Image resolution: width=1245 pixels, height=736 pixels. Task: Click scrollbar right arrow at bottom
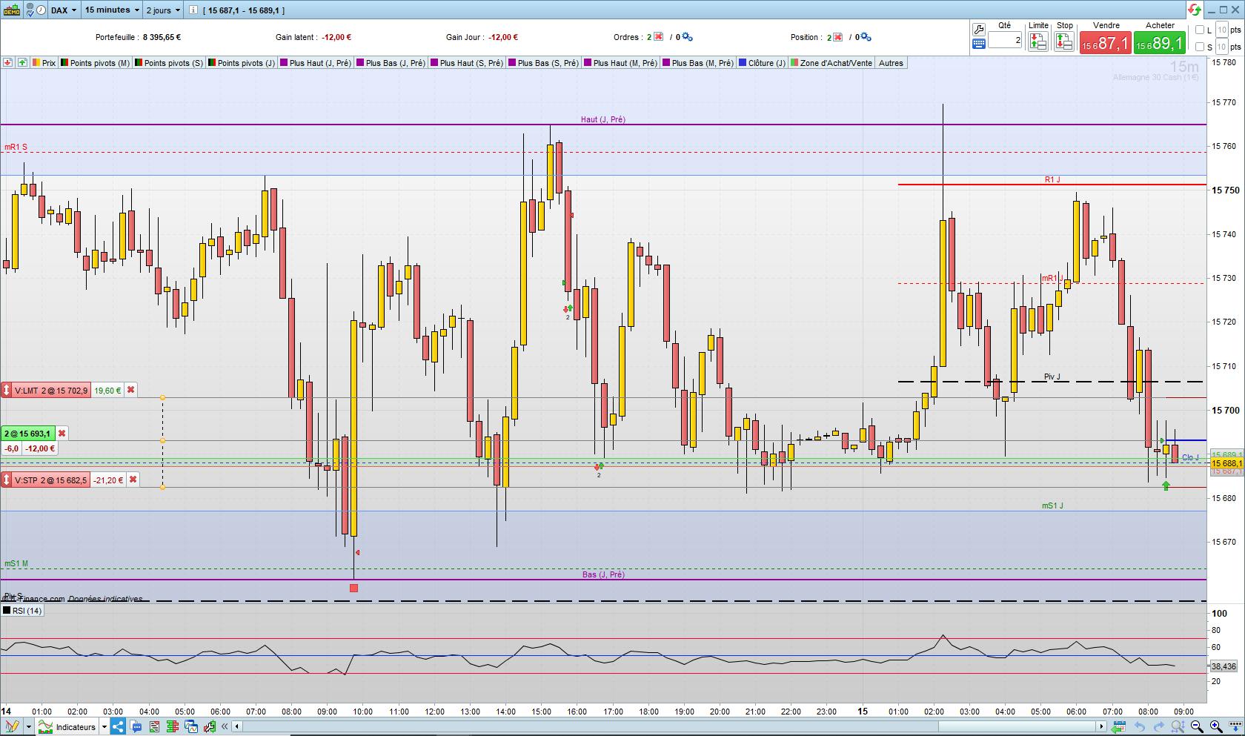pyautogui.click(x=1102, y=727)
